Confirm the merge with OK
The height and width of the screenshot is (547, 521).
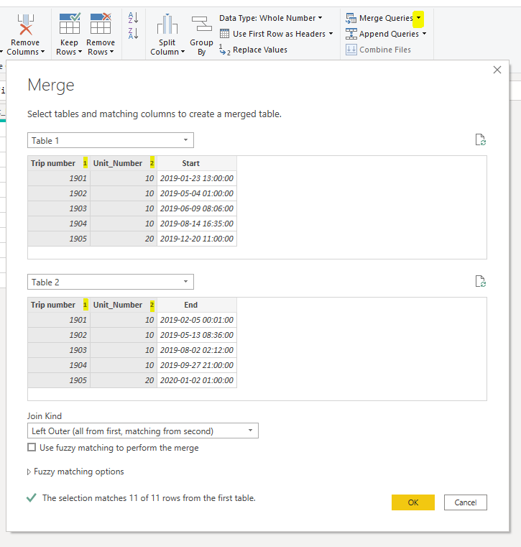pyautogui.click(x=413, y=502)
